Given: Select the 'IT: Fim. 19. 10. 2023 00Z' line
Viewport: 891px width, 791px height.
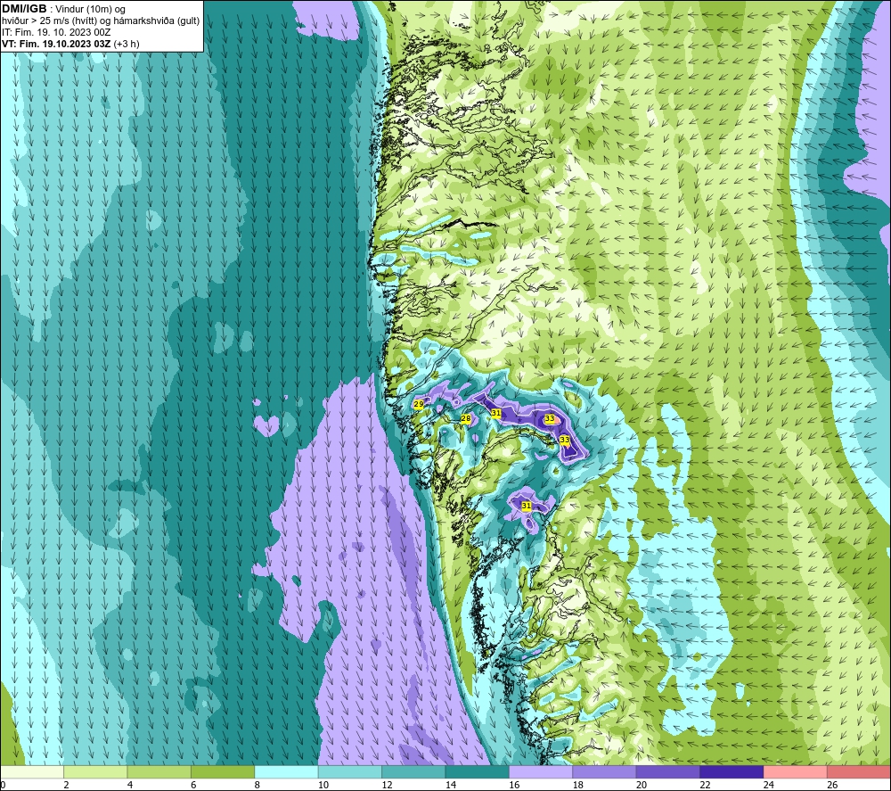Looking at the screenshot, I should (x=56, y=32).
